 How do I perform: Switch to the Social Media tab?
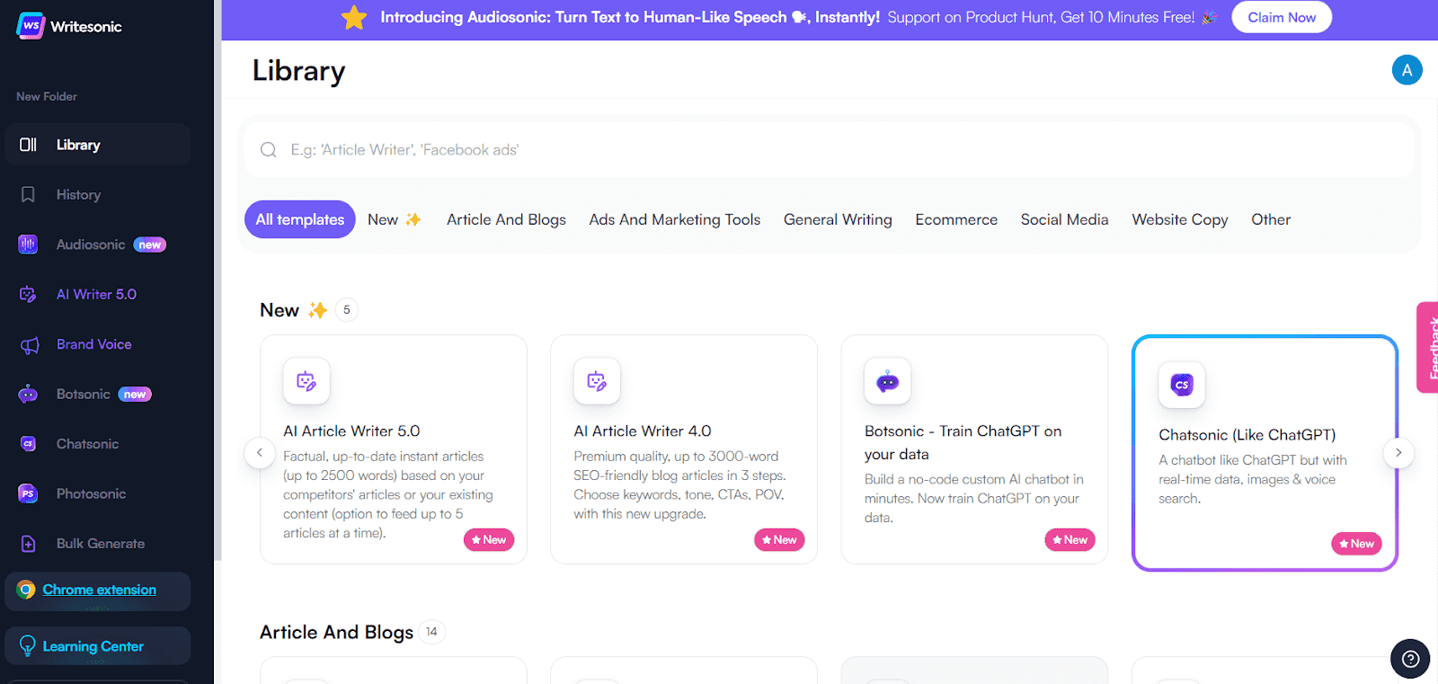pos(1064,219)
